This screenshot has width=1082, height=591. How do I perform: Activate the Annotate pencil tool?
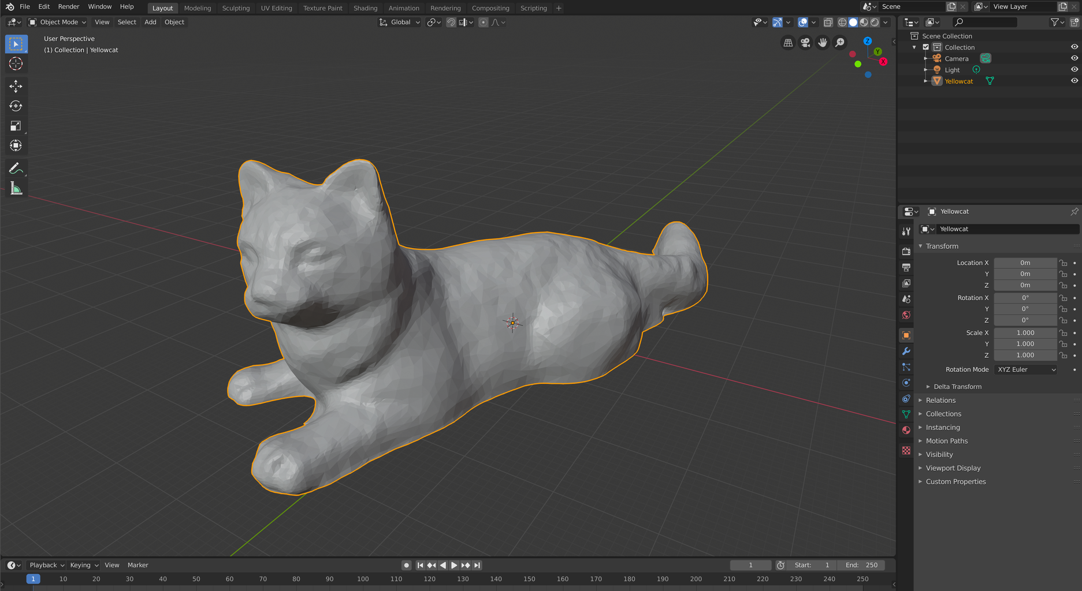point(16,169)
